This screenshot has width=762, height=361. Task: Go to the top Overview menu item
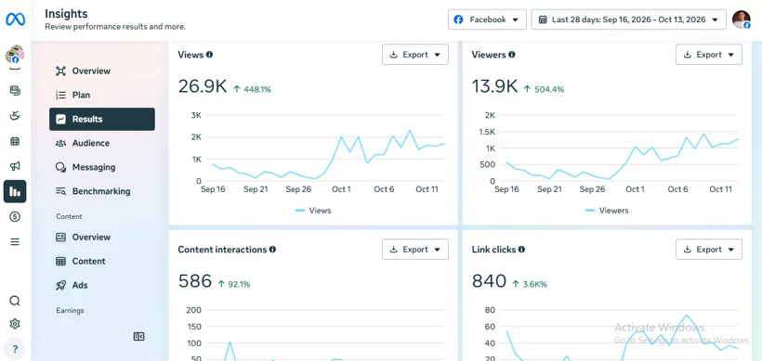pyautogui.click(x=102, y=71)
